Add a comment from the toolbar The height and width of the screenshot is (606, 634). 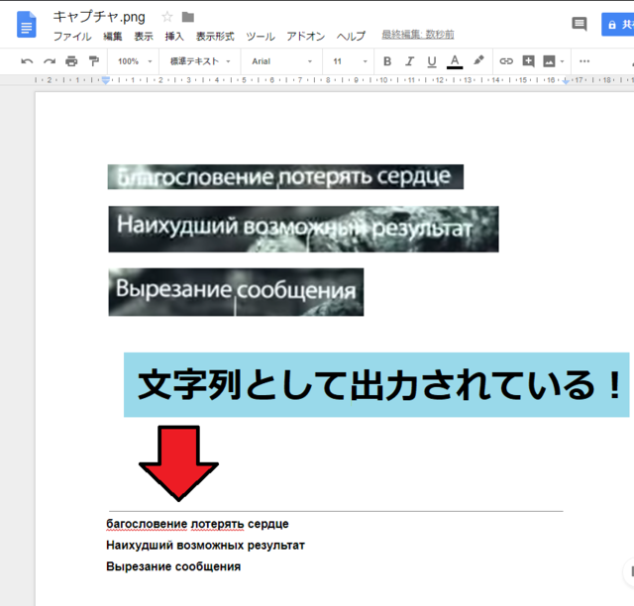528,61
